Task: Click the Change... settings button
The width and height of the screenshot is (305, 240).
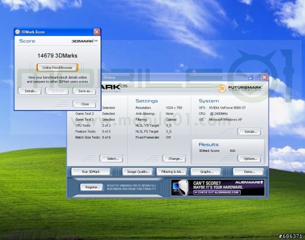Action: pyautogui.click(x=175, y=159)
